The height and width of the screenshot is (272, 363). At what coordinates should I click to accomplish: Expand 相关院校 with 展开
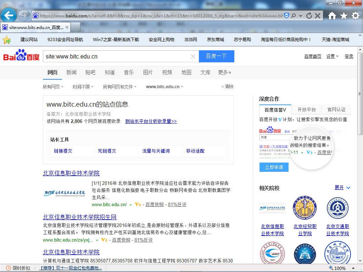click(x=342, y=188)
